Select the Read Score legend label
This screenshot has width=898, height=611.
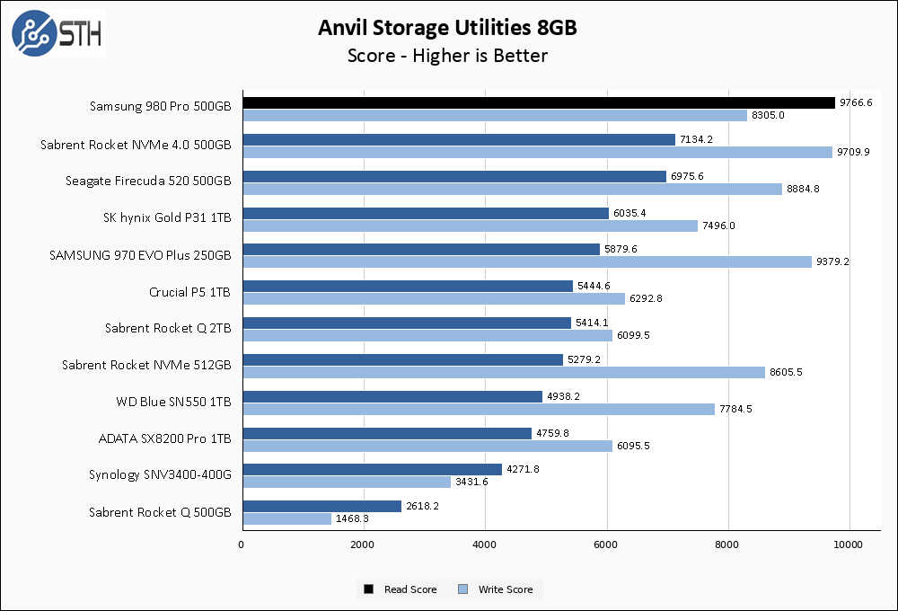409,589
